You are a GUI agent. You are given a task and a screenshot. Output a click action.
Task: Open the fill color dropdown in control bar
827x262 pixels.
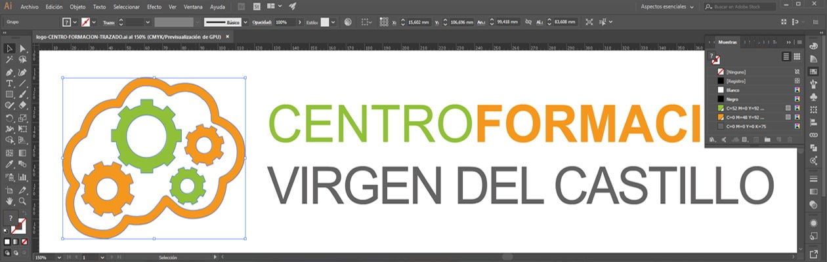75,22
